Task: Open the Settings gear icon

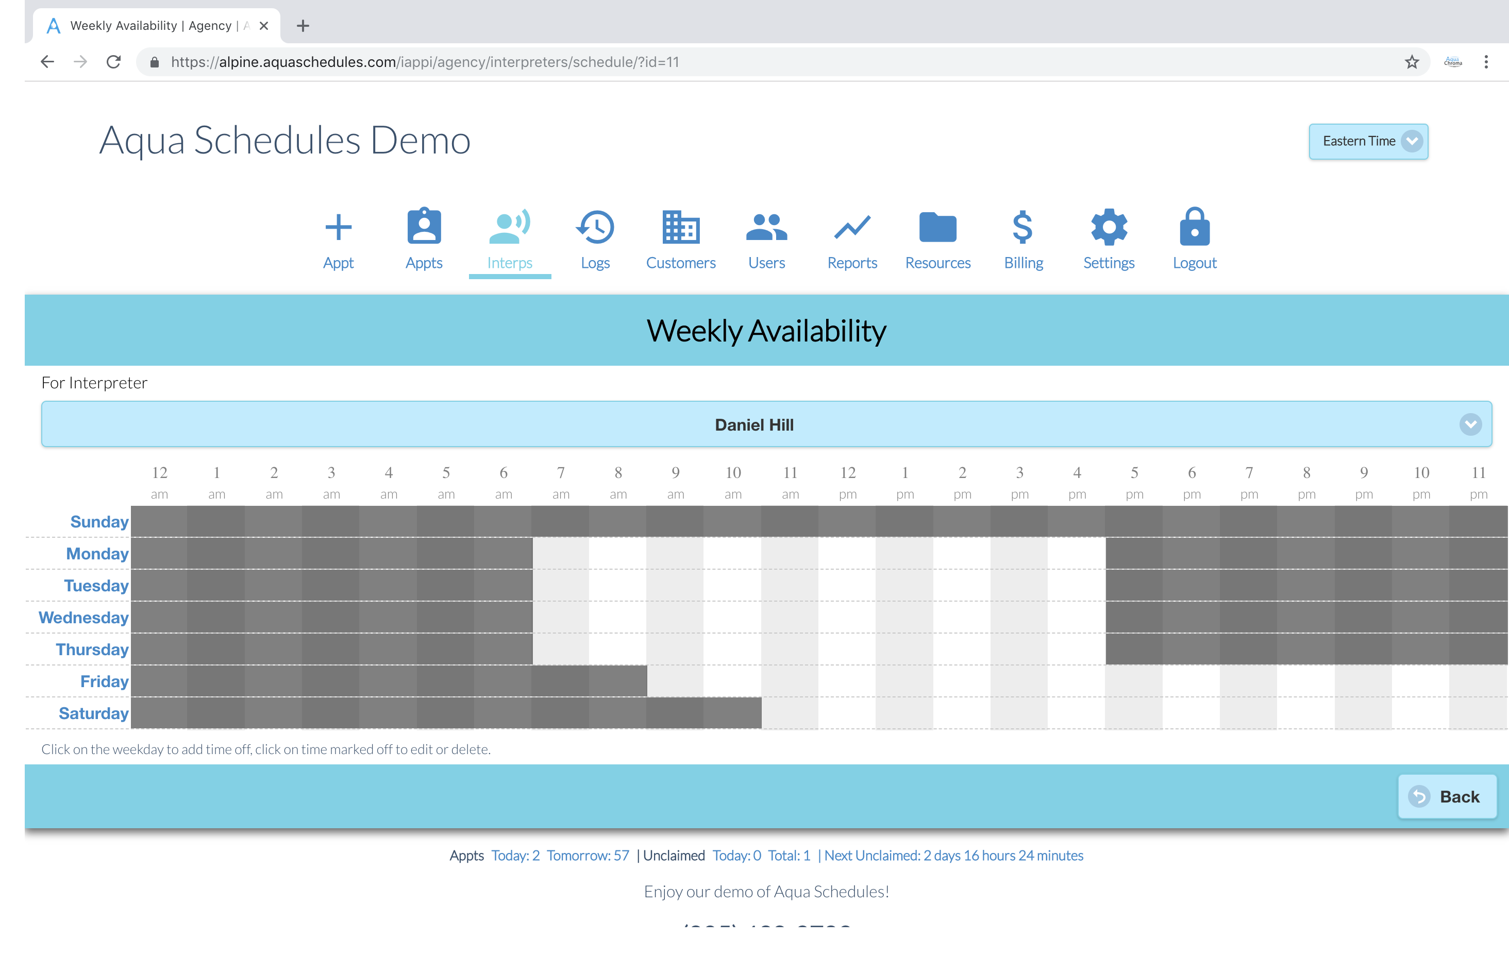Action: [x=1109, y=227]
